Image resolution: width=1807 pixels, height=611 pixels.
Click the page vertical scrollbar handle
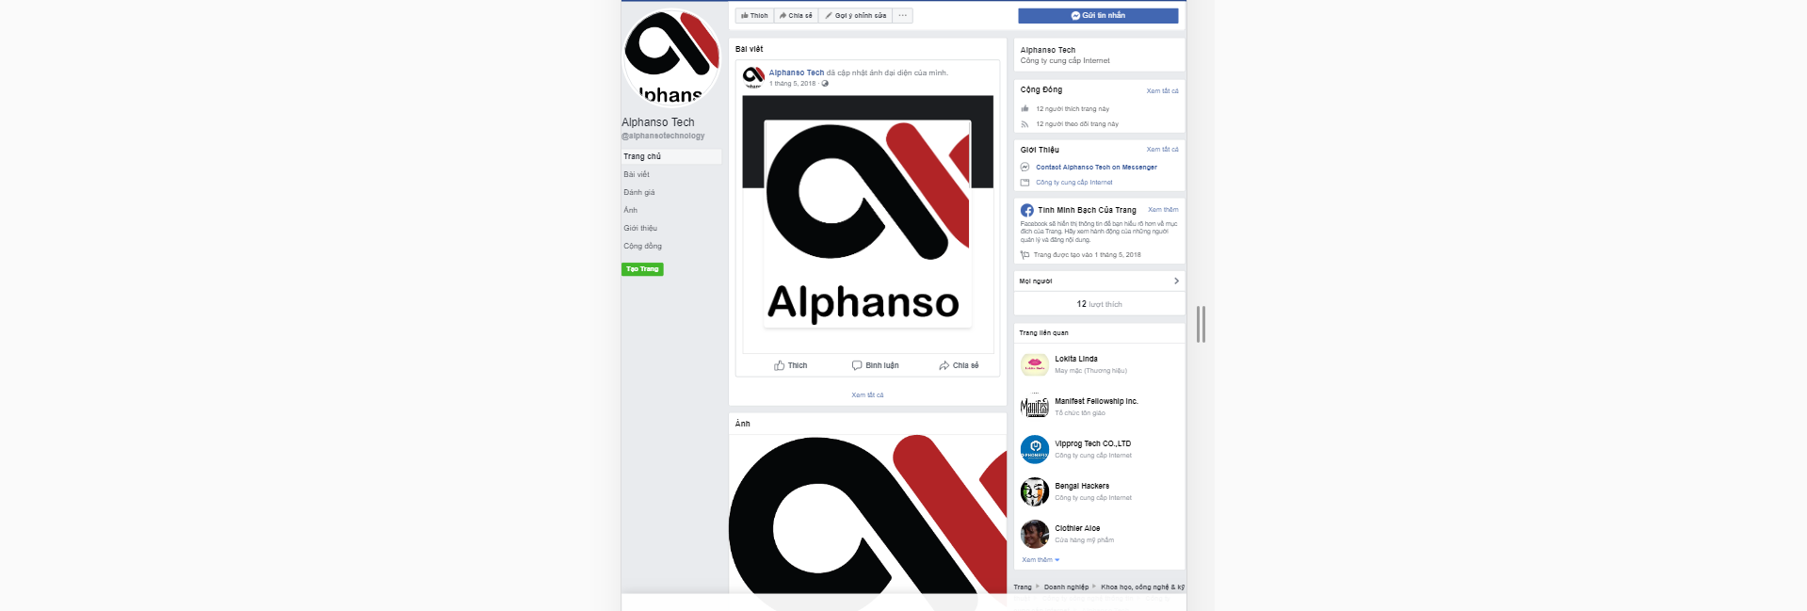[1201, 324]
